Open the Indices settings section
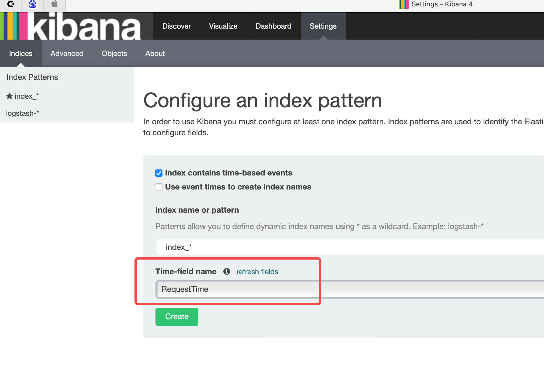The width and height of the screenshot is (544, 379). pos(21,53)
